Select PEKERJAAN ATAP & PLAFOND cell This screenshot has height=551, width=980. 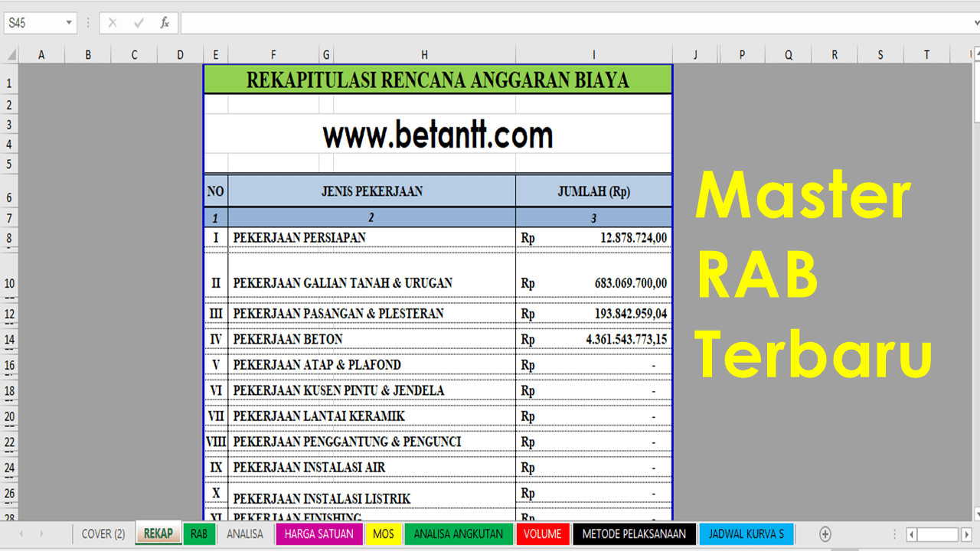pos(371,365)
